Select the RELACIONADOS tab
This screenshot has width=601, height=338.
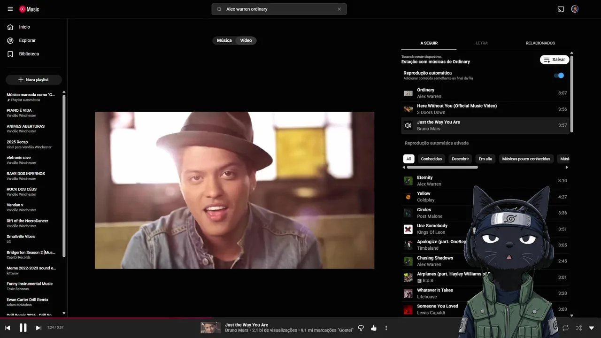[540, 43]
